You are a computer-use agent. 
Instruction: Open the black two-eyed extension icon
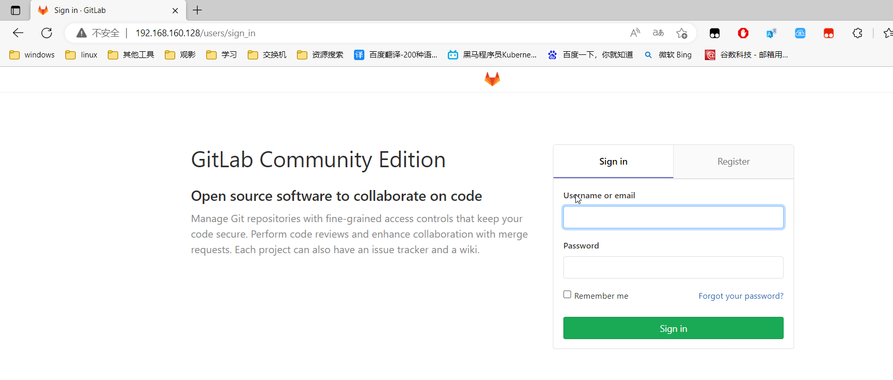[715, 33]
